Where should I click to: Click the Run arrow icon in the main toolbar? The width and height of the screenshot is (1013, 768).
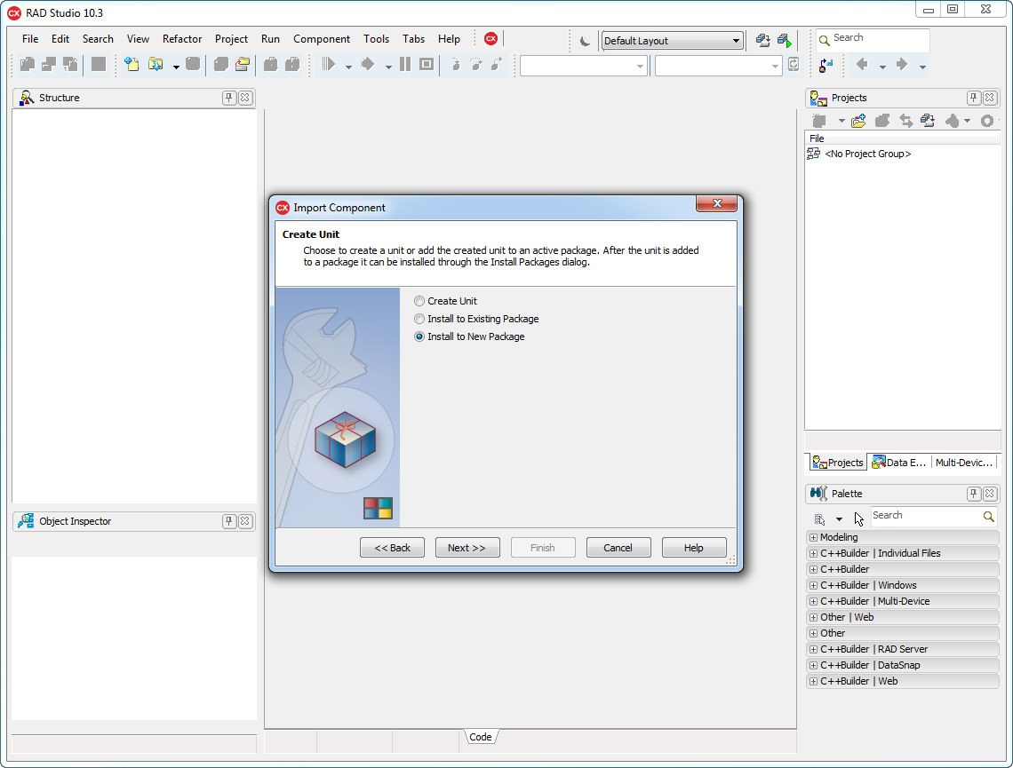click(329, 65)
